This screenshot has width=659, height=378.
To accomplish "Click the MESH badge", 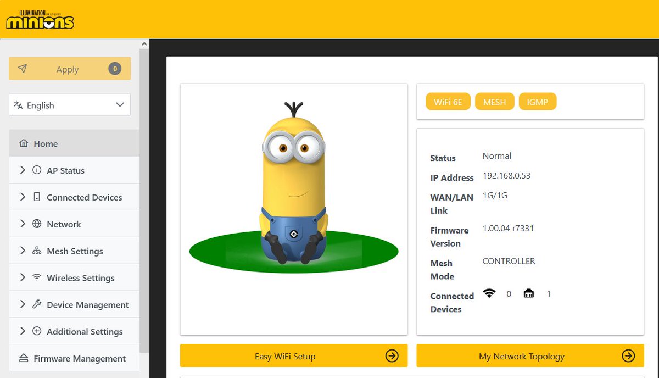I will [494, 102].
